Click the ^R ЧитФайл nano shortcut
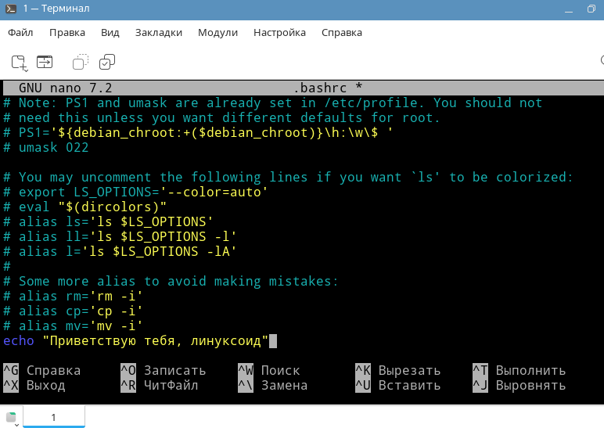This screenshot has width=604, height=428. (x=160, y=385)
